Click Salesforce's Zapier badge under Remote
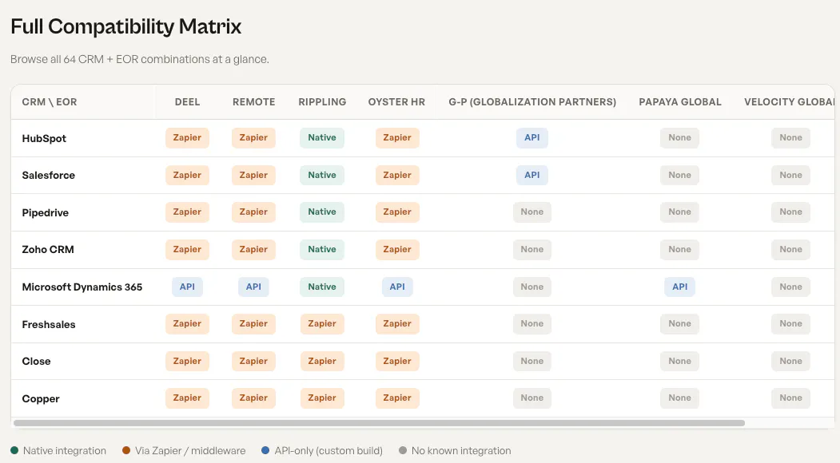Screen dimensions: 840x463 [253, 175]
